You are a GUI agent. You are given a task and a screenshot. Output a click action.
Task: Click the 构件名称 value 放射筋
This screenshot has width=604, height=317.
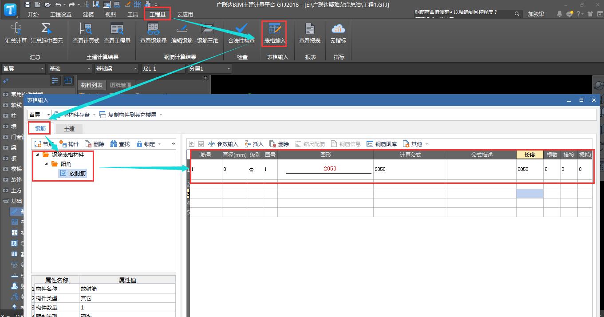(x=127, y=289)
